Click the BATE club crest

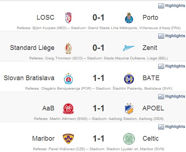pyautogui.click(x=129, y=78)
